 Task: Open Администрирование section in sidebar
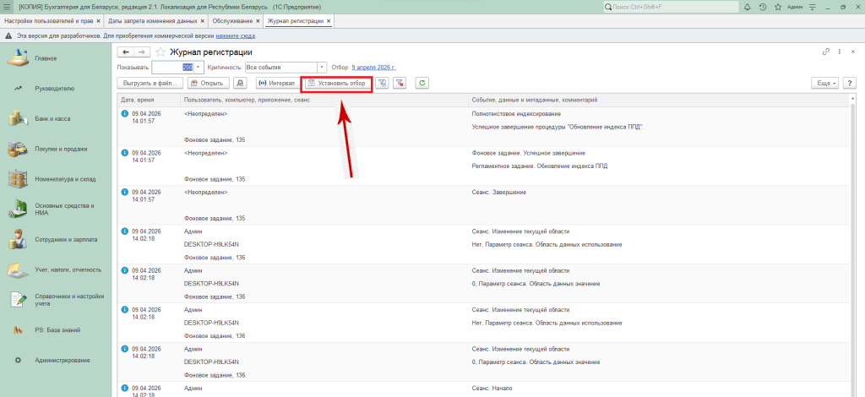62,360
